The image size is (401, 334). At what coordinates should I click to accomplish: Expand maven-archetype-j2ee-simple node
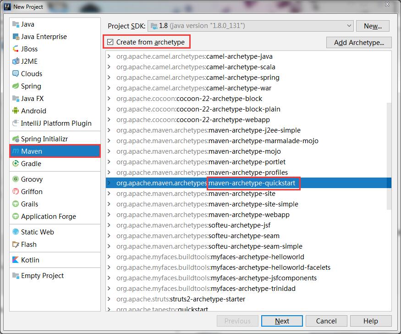click(x=109, y=130)
